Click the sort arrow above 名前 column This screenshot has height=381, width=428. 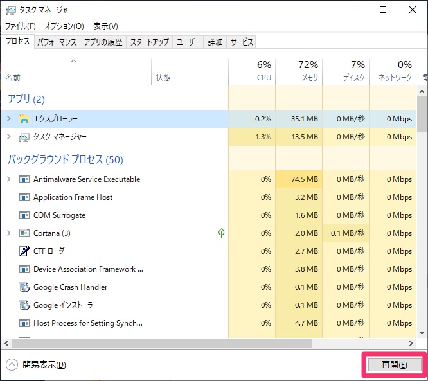click(74, 61)
